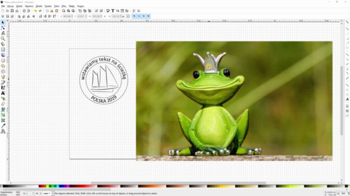Click the frog image on canvas
The width and height of the screenshot is (350, 196).
(x=234, y=101)
